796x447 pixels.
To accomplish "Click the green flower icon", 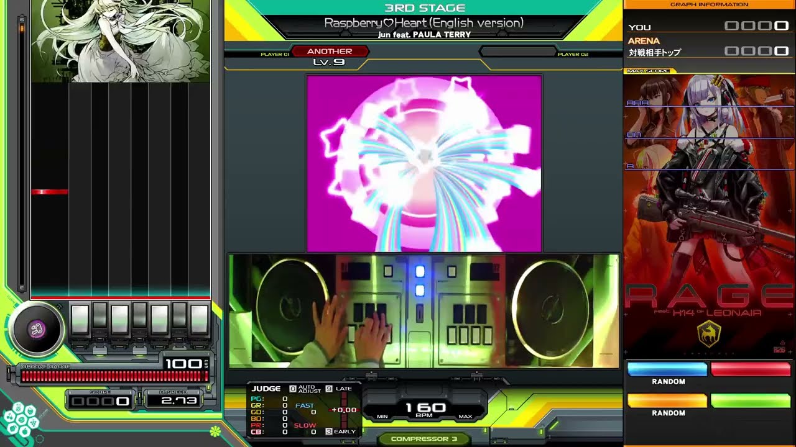I will pyautogui.click(x=215, y=430).
